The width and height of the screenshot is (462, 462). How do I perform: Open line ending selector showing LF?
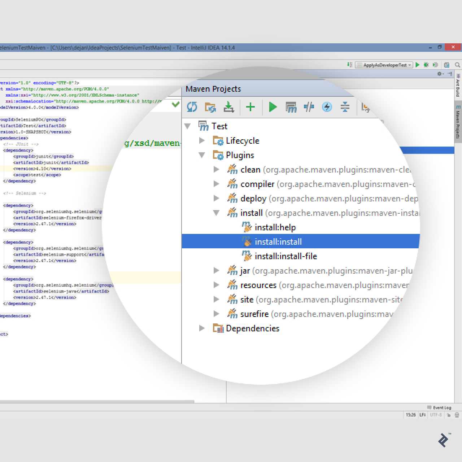pos(422,415)
